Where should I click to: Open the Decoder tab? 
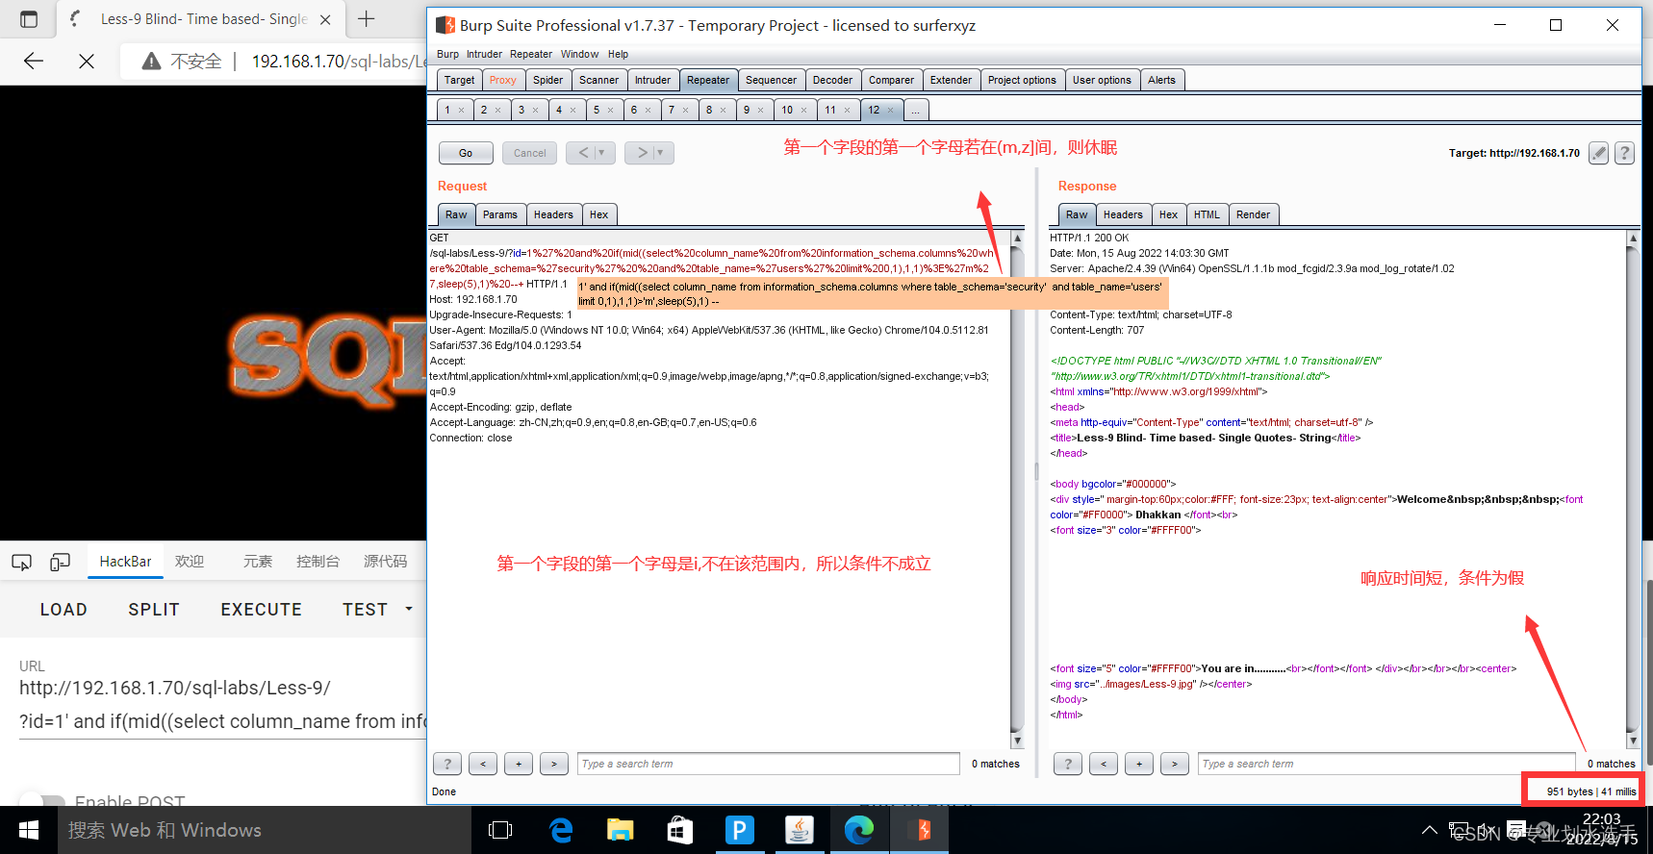click(x=832, y=80)
